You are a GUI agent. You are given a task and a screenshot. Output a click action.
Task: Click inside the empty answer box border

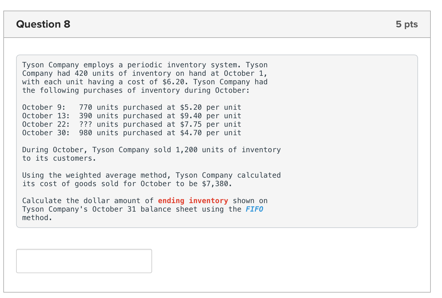point(84,261)
